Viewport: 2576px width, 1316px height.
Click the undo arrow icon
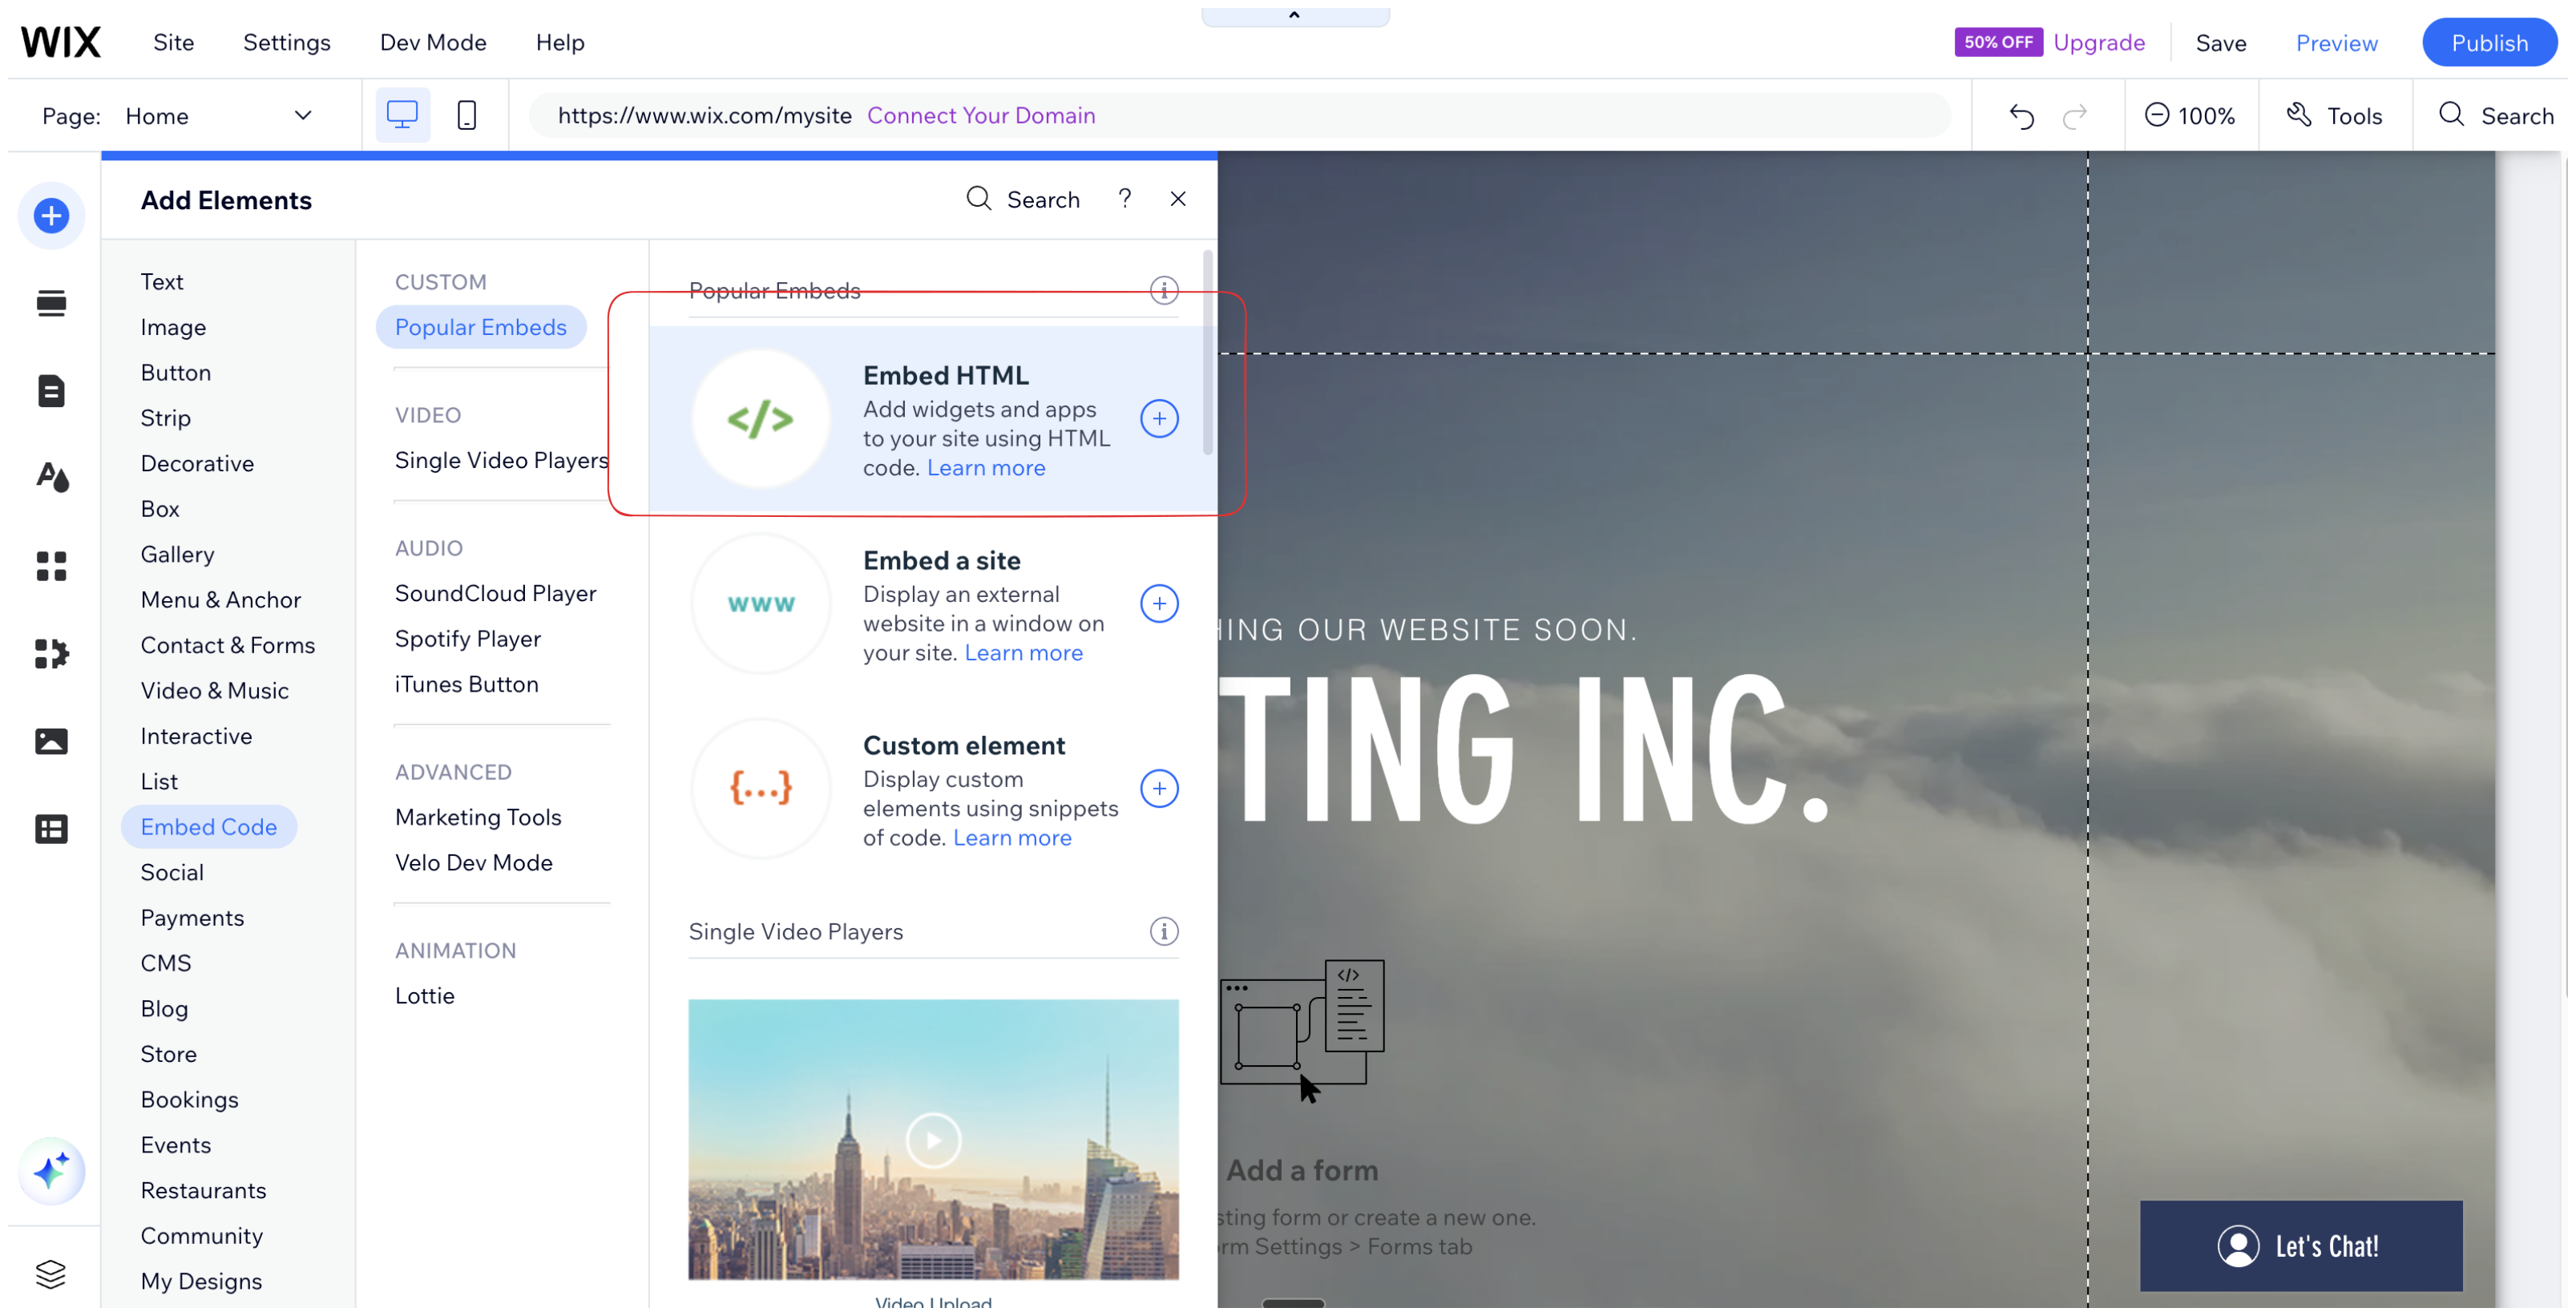pos(2021,116)
